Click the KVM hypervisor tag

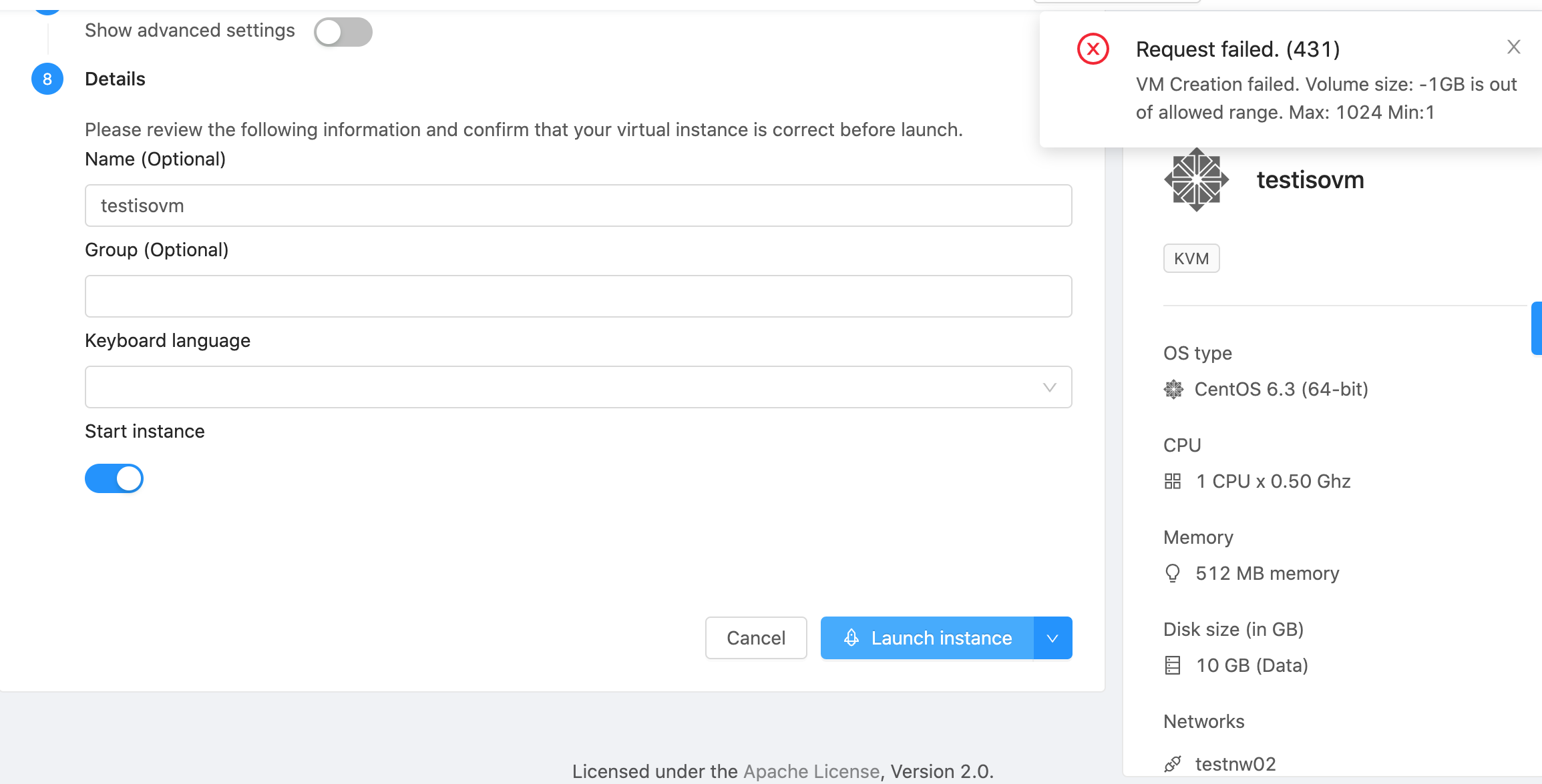point(1191,259)
